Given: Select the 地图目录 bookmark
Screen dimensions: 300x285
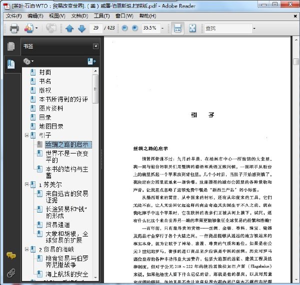Looking at the screenshot, I should point(51,126).
